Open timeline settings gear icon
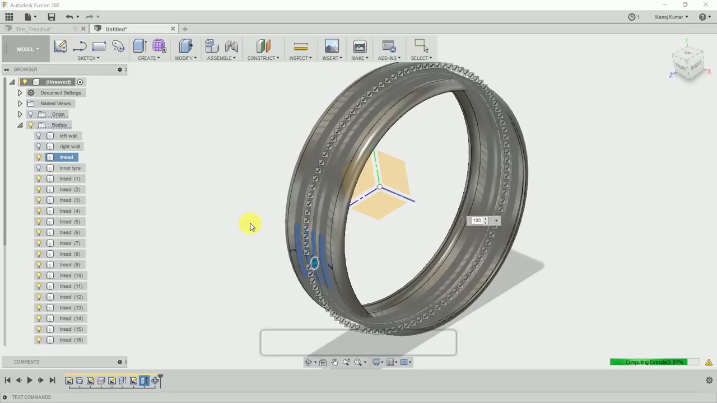Viewport: 717px width, 403px height. (709, 380)
